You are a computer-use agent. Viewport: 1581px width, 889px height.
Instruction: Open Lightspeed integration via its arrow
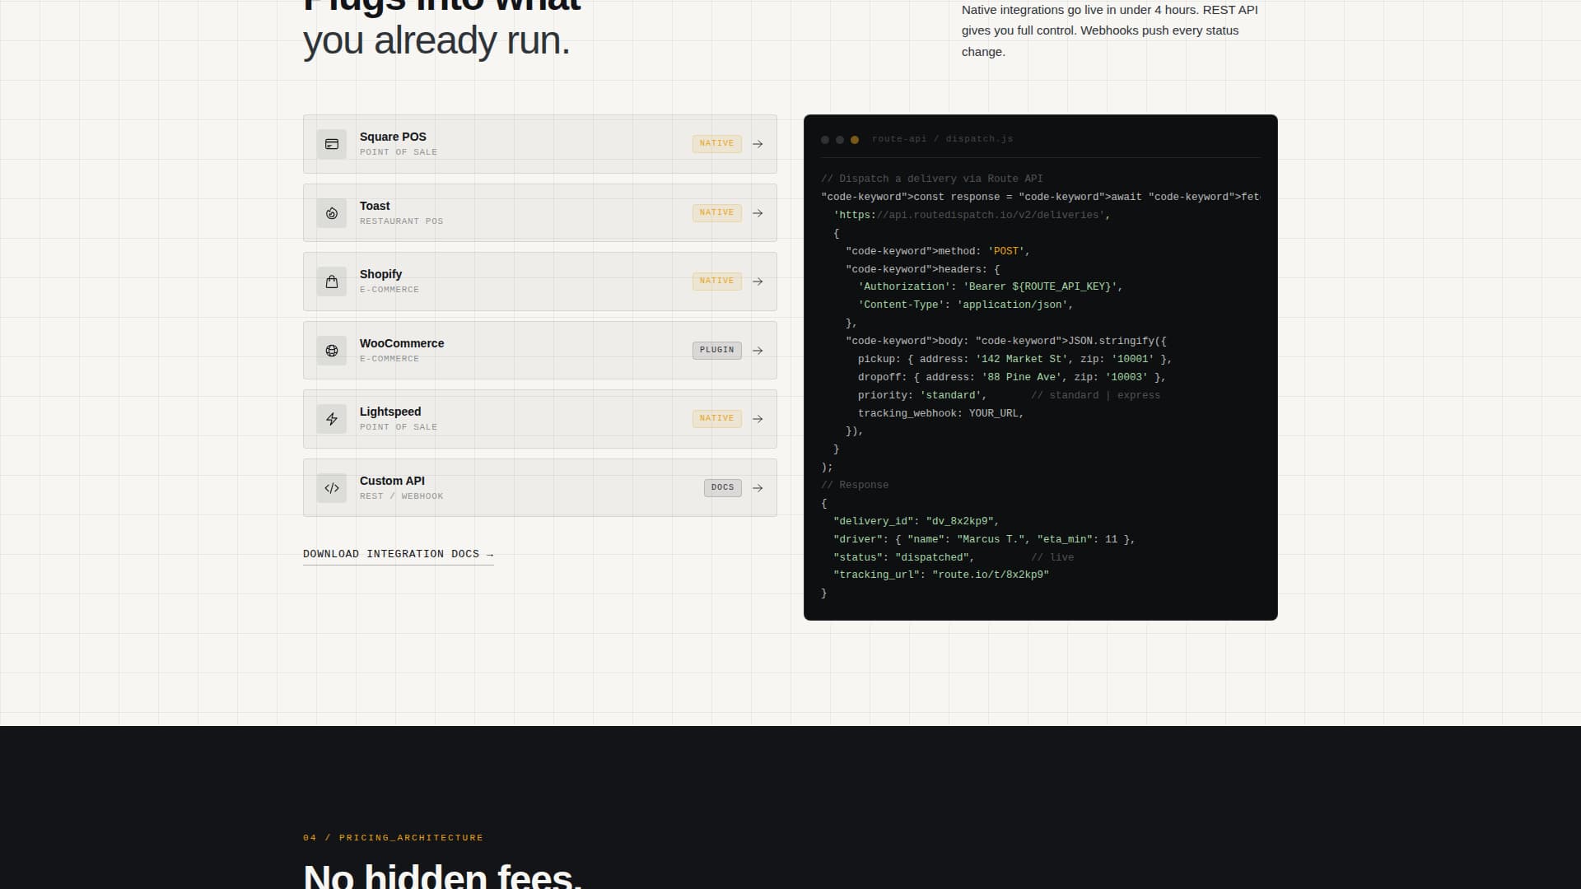point(758,419)
